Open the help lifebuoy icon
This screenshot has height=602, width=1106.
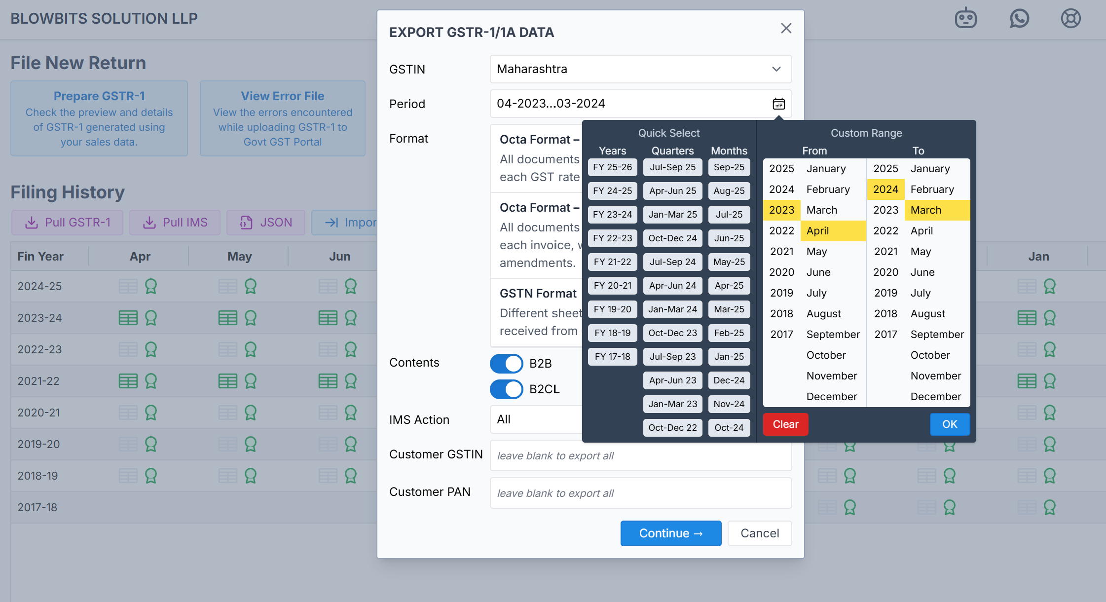tap(1070, 19)
